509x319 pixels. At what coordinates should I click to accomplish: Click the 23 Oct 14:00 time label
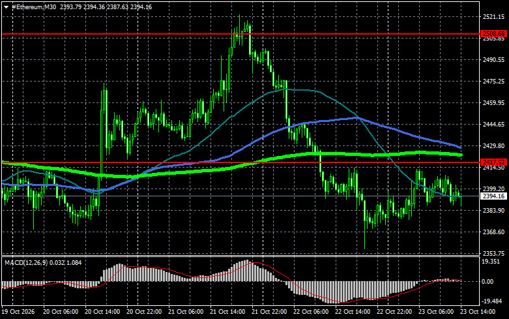coord(478,312)
